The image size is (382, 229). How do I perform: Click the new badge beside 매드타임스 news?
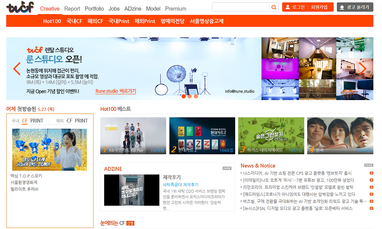[372, 194]
